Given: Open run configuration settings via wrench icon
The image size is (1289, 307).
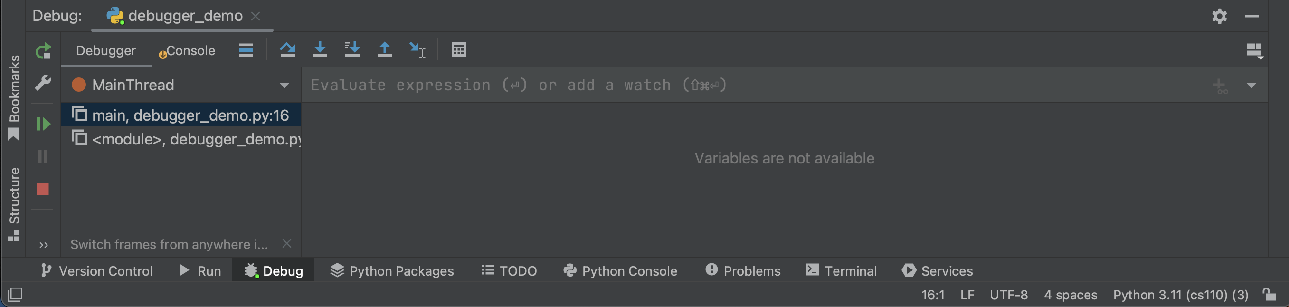Looking at the screenshot, I should pos(43,84).
